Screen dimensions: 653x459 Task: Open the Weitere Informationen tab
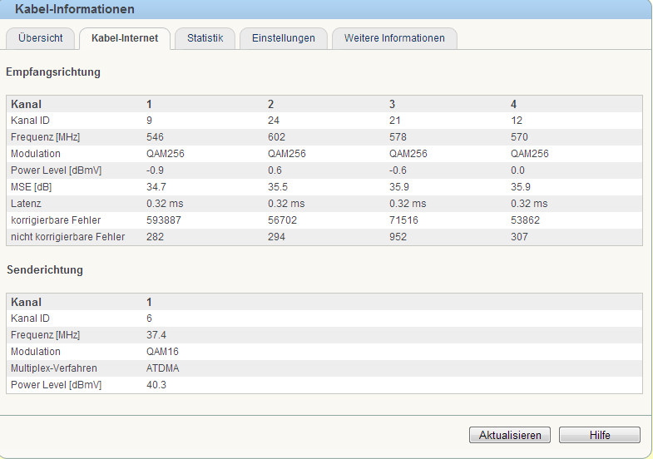[x=394, y=38]
